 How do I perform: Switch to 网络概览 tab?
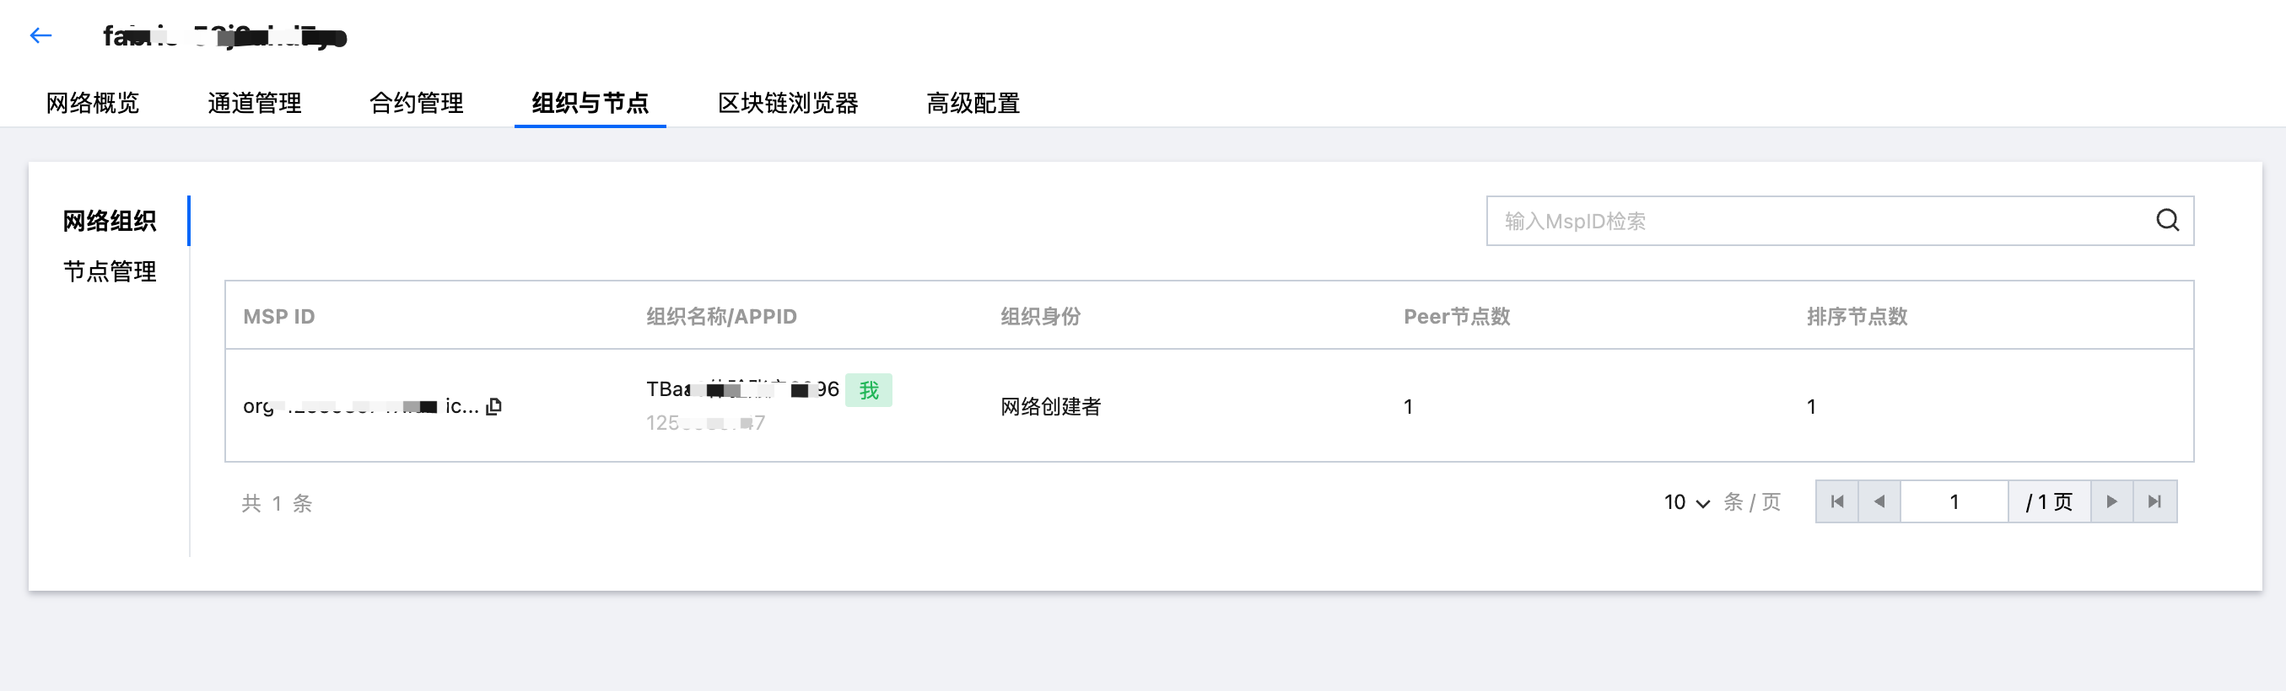[92, 103]
